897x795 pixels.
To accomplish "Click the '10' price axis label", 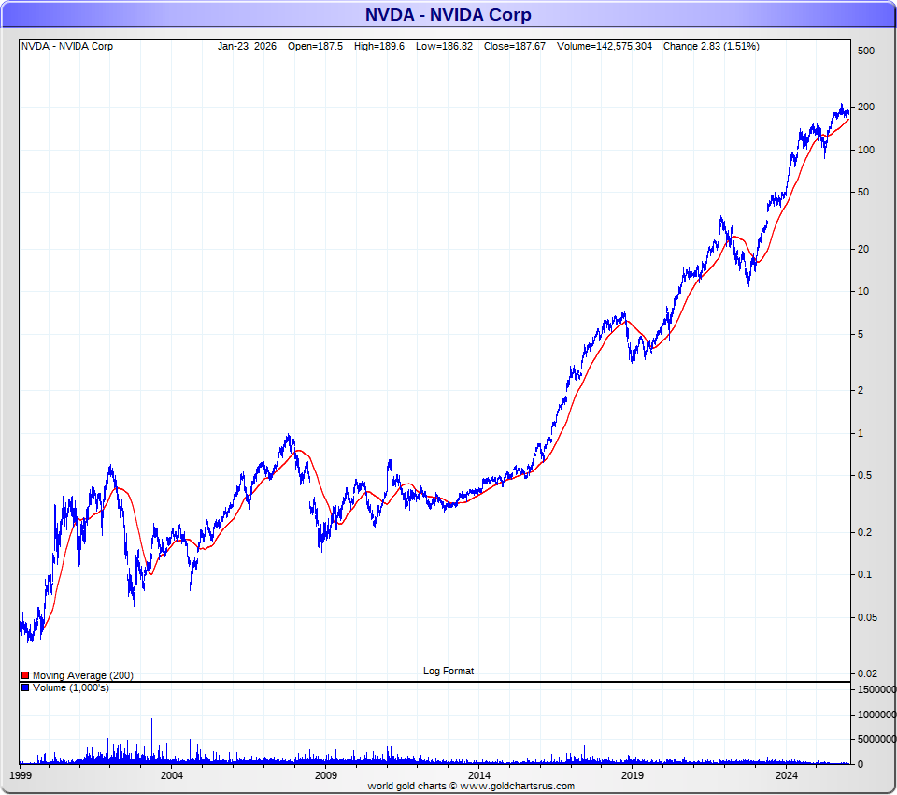I will pos(863,291).
